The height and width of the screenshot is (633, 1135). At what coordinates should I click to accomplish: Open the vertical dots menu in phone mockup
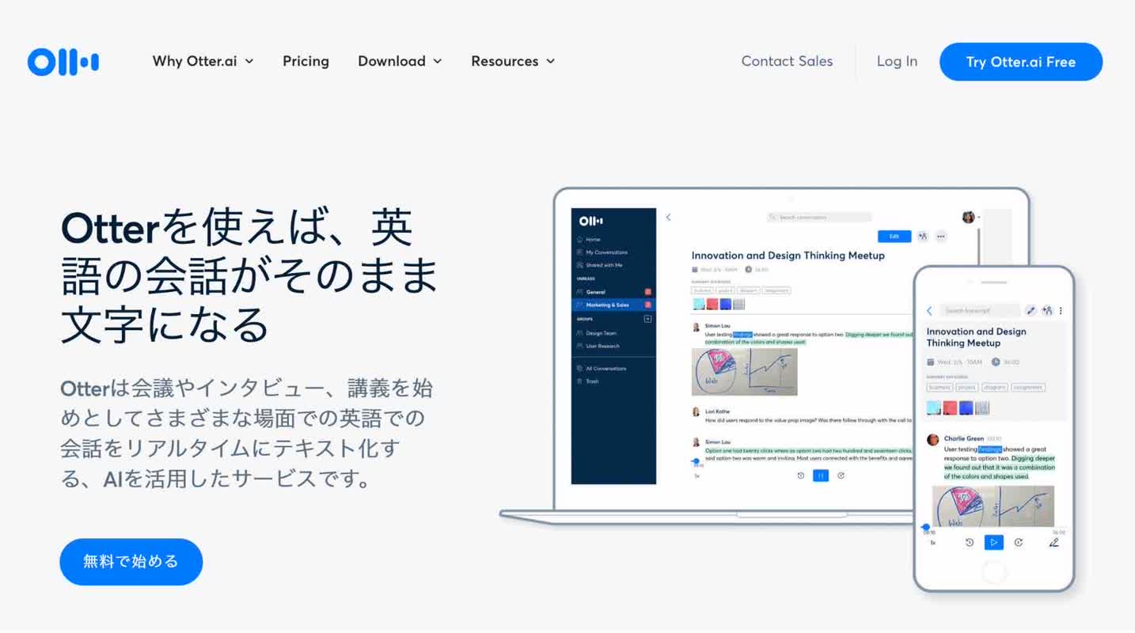(x=1061, y=311)
